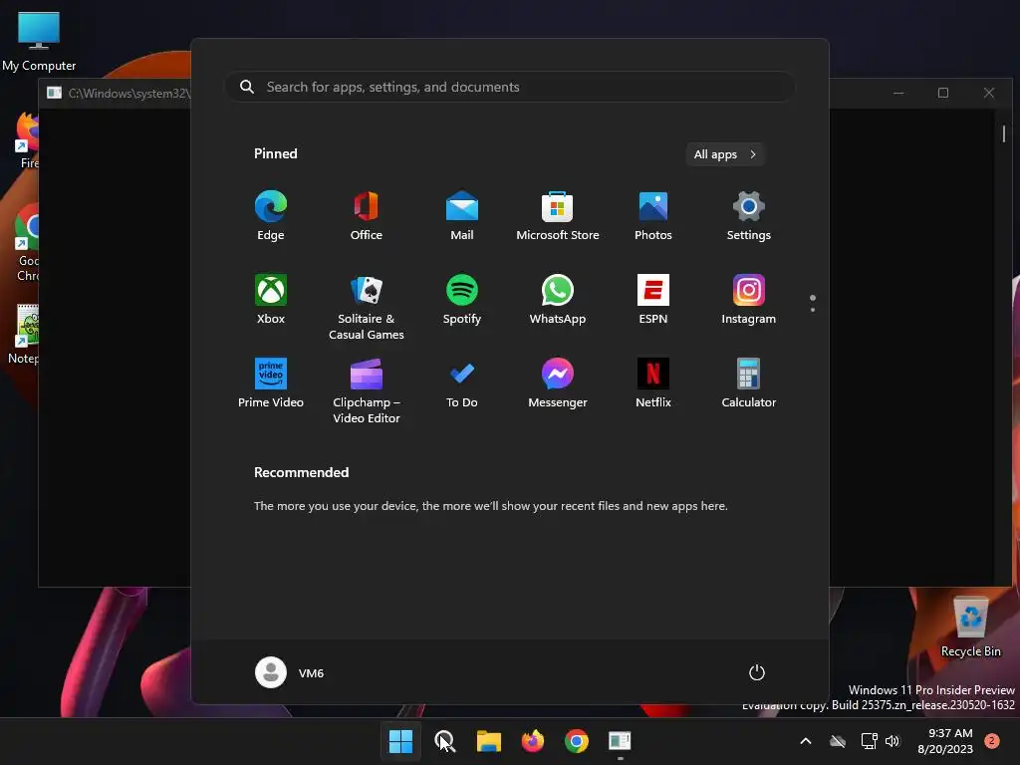This screenshot has width=1020, height=765.
Task: Open Clipchamp Video Editor
Action: (x=367, y=390)
